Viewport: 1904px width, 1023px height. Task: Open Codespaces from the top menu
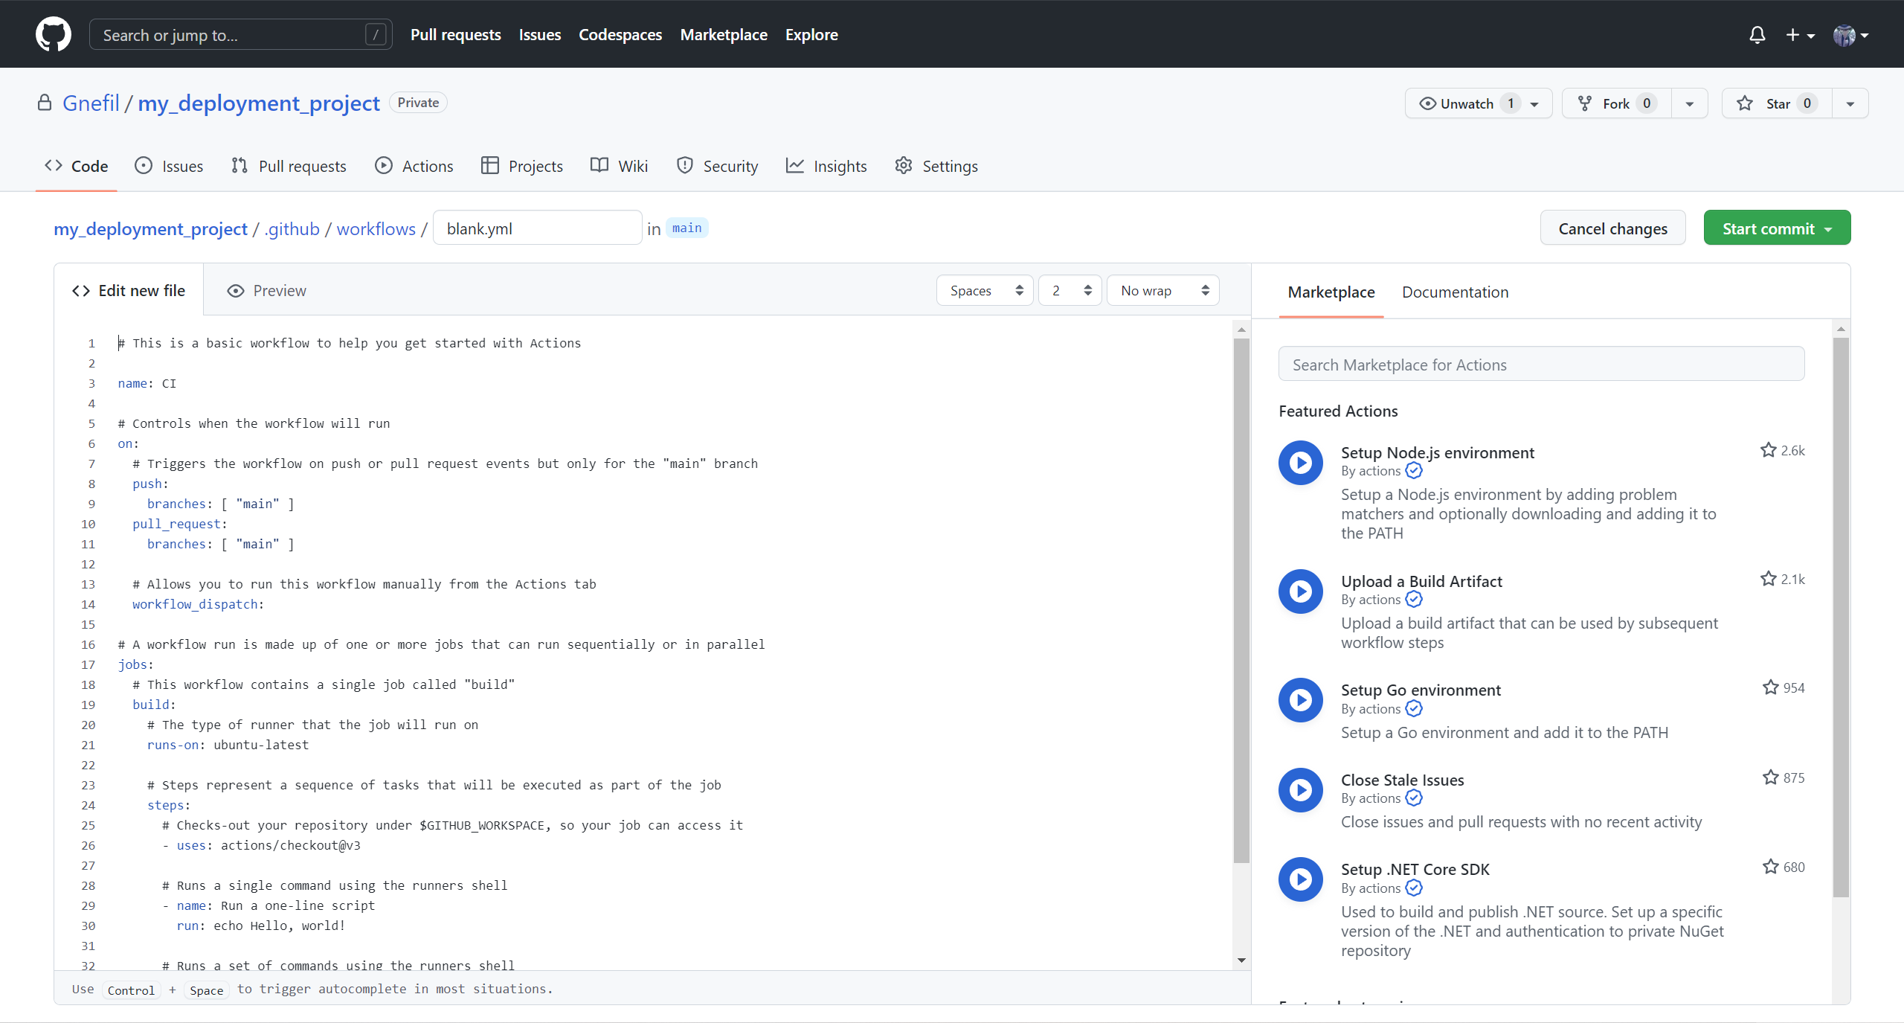620,34
